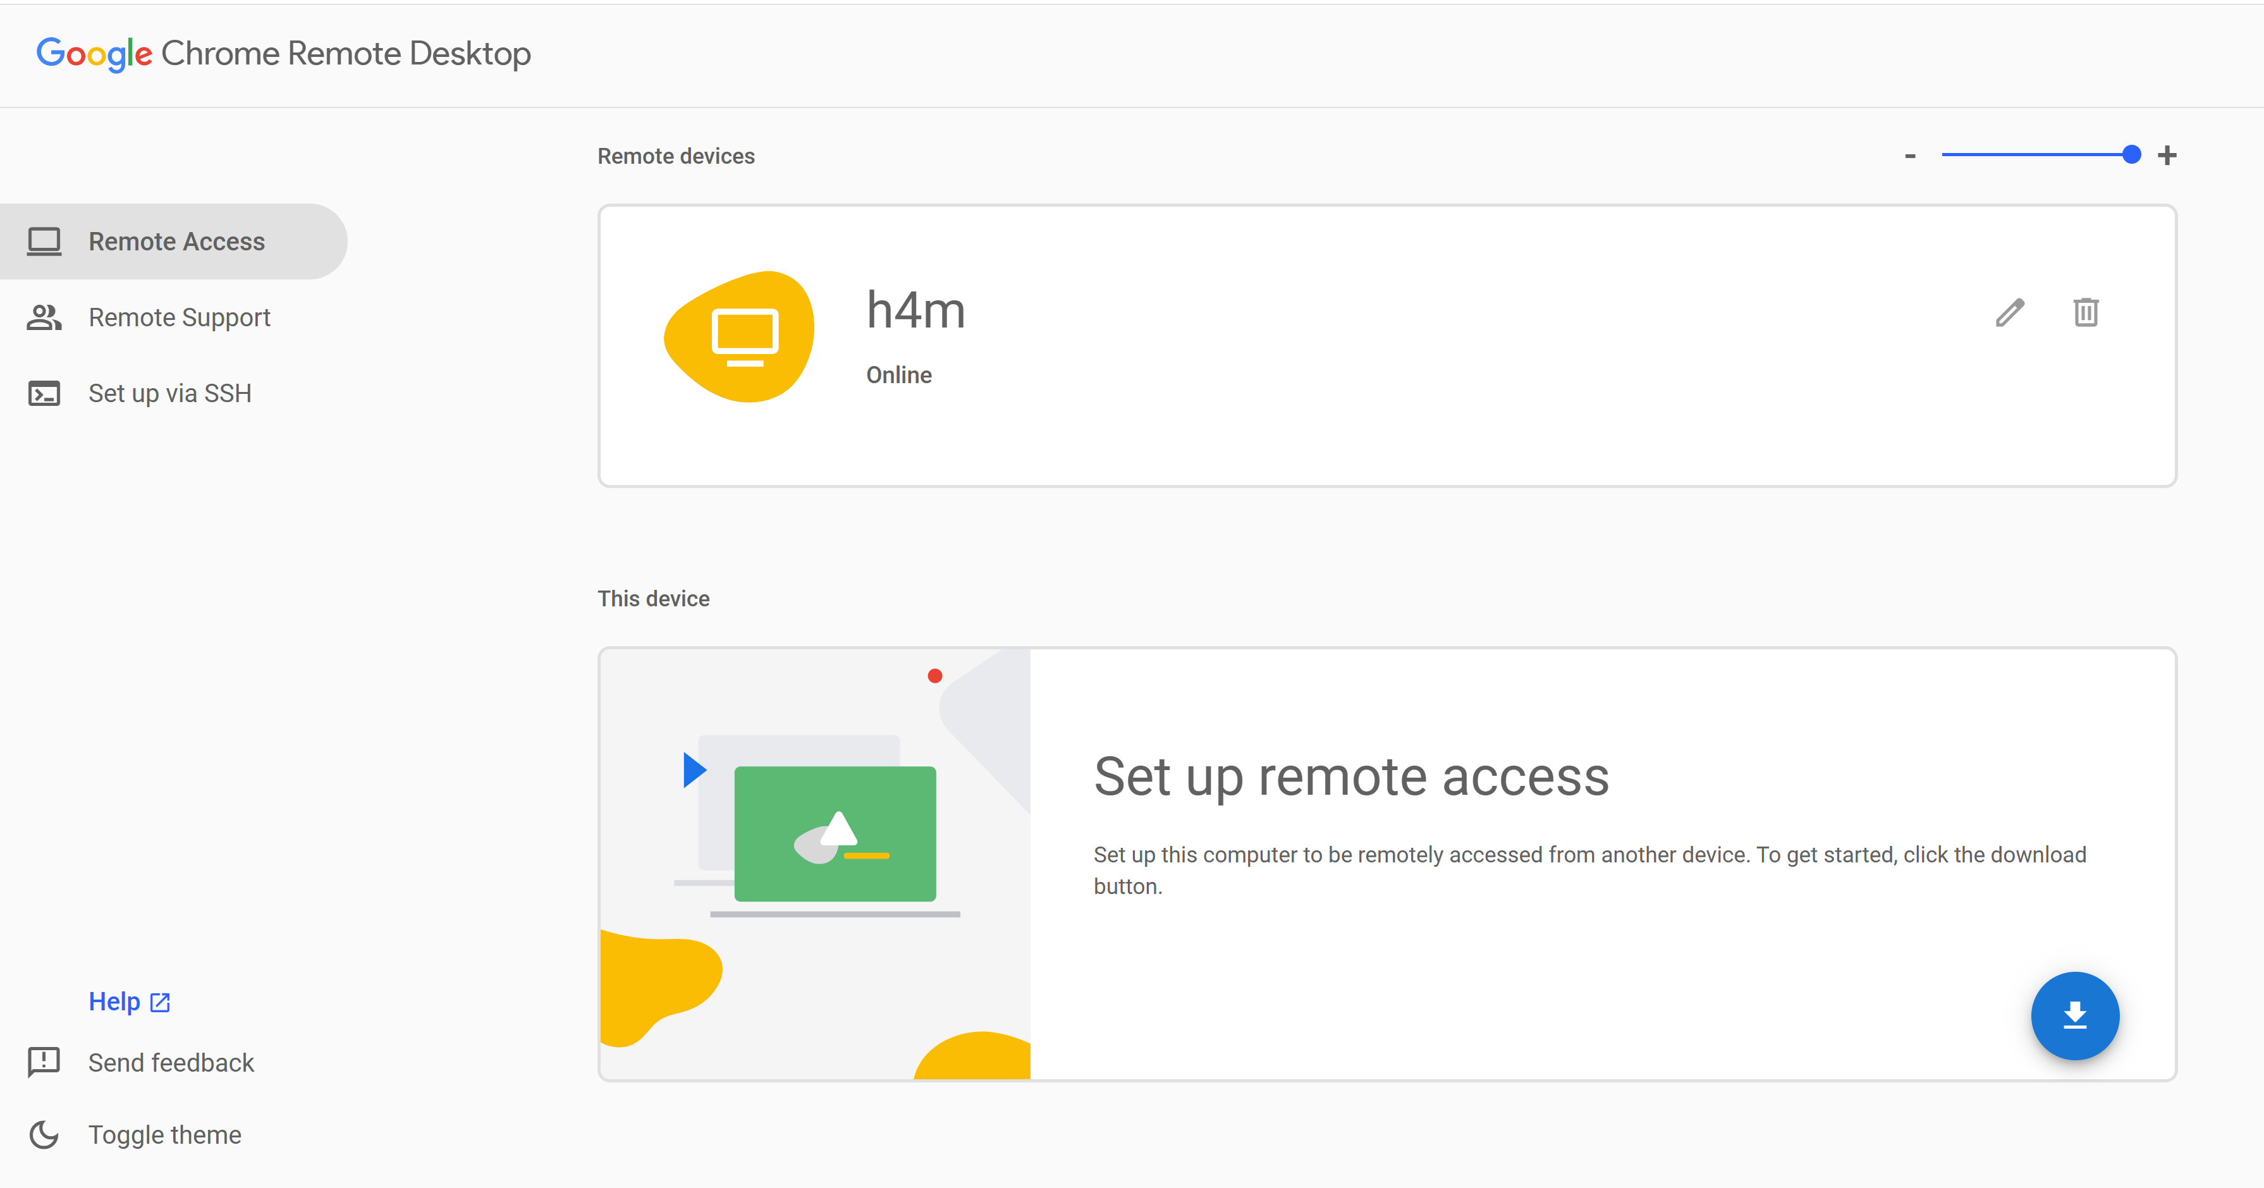
Task: Click the feedback speech bubble icon
Action: (x=44, y=1062)
